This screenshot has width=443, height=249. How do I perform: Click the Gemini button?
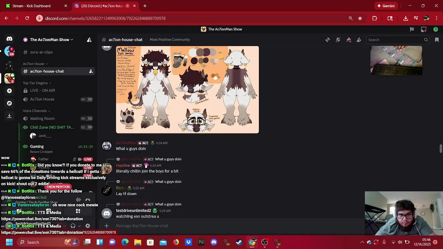[x=386, y=6]
